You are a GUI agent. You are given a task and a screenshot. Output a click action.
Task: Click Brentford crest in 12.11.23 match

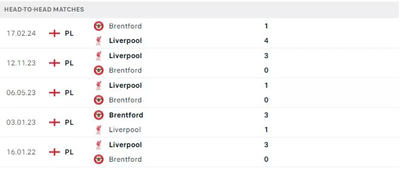[99, 70]
